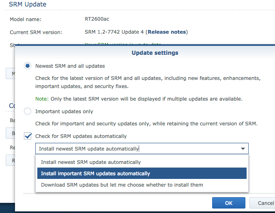The image size is (275, 213).
Task: Click the SRM Update section heading
Action: tap(28, 4)
